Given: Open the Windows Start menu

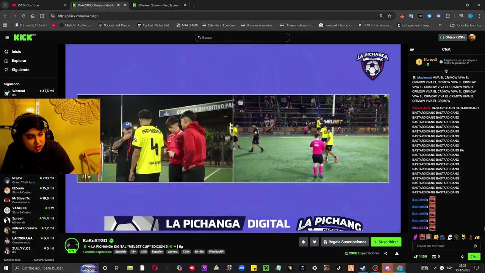Looking at the screenshot, I should (6, 268).
